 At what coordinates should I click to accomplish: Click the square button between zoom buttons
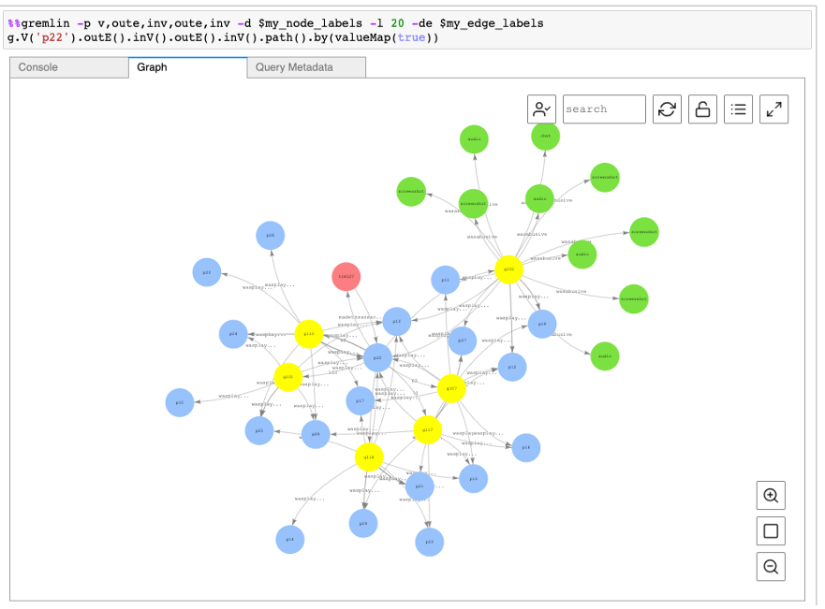[771, 531]
